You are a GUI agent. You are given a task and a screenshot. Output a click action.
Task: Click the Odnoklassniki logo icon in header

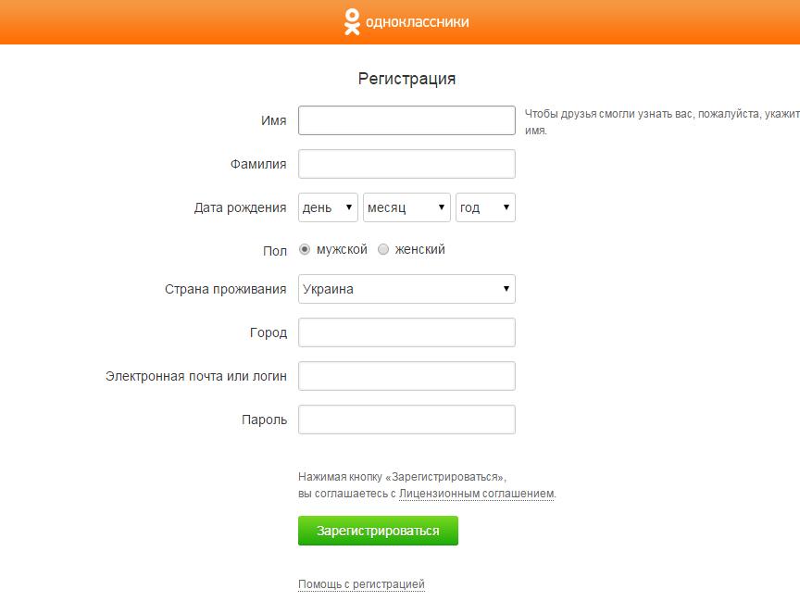coord(352,22)
